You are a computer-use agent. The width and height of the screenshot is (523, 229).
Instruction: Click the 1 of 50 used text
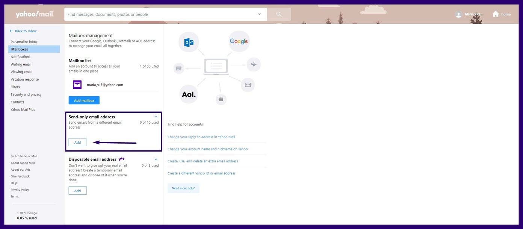coord(149,66)
